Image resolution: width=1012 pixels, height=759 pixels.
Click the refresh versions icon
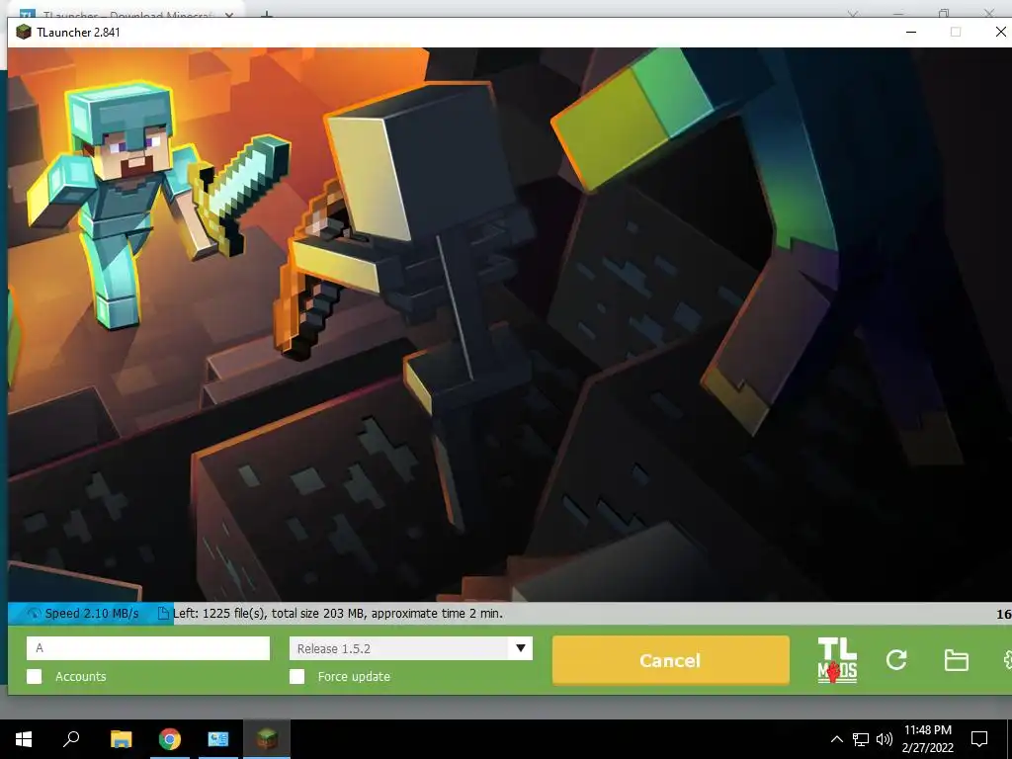click(x=896, y=659)
